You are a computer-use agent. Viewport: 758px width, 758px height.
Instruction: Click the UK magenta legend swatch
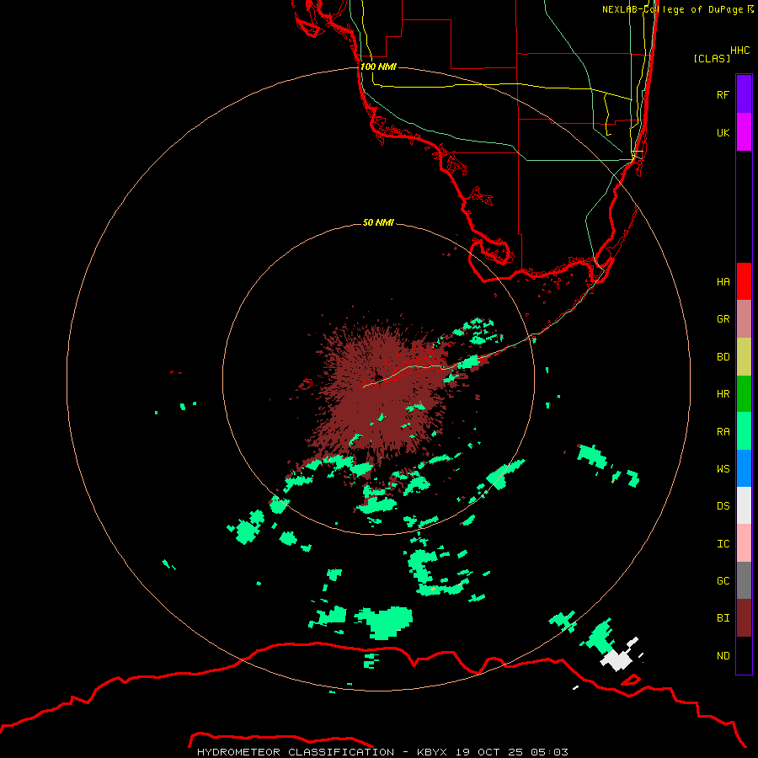(x=744, y=132)
